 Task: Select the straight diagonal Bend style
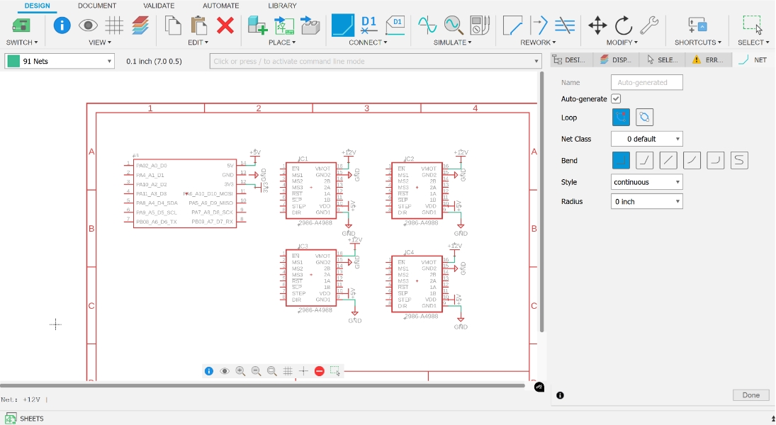coord(668,160)
